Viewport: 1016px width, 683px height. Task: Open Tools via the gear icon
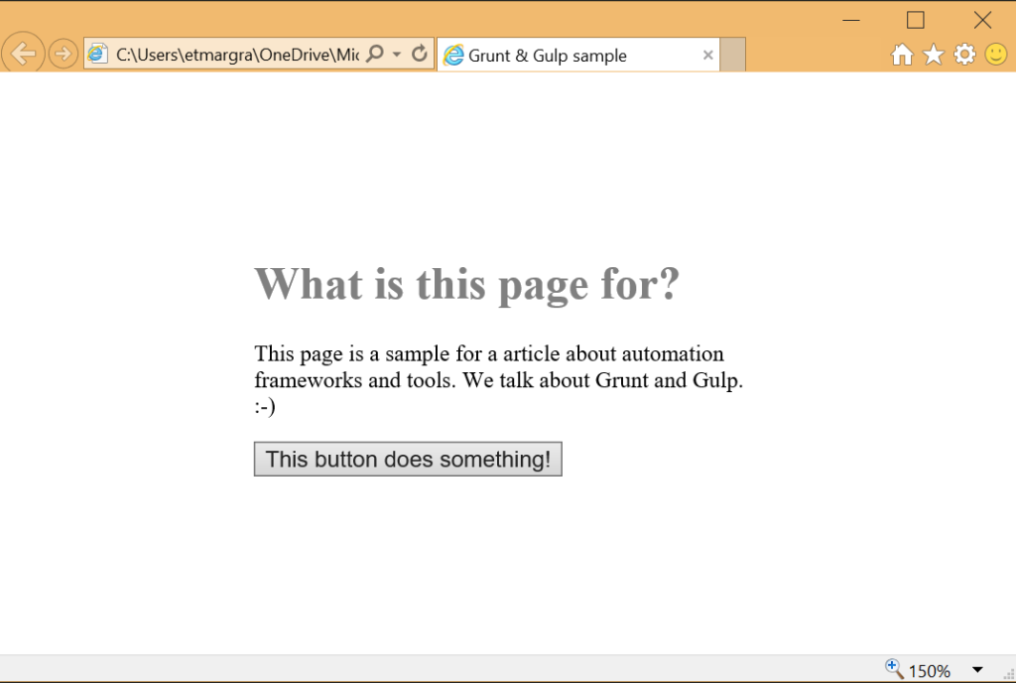point(964,55)
